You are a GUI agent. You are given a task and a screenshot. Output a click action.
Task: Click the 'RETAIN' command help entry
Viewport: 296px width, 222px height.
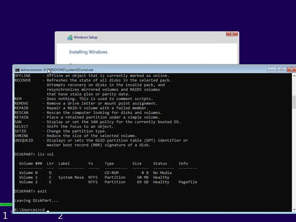click(x=87, y=117)
